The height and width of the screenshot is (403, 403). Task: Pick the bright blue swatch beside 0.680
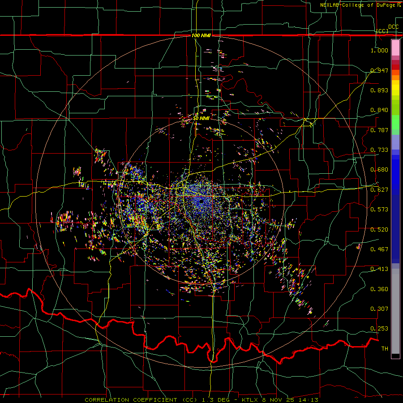coord(395,172)
